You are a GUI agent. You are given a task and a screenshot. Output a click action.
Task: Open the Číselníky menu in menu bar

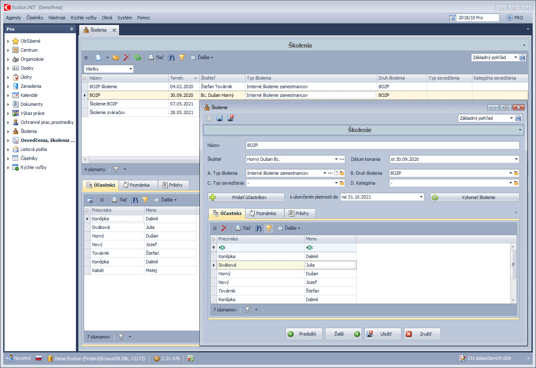pyautogui.click(x=34, y=18)
